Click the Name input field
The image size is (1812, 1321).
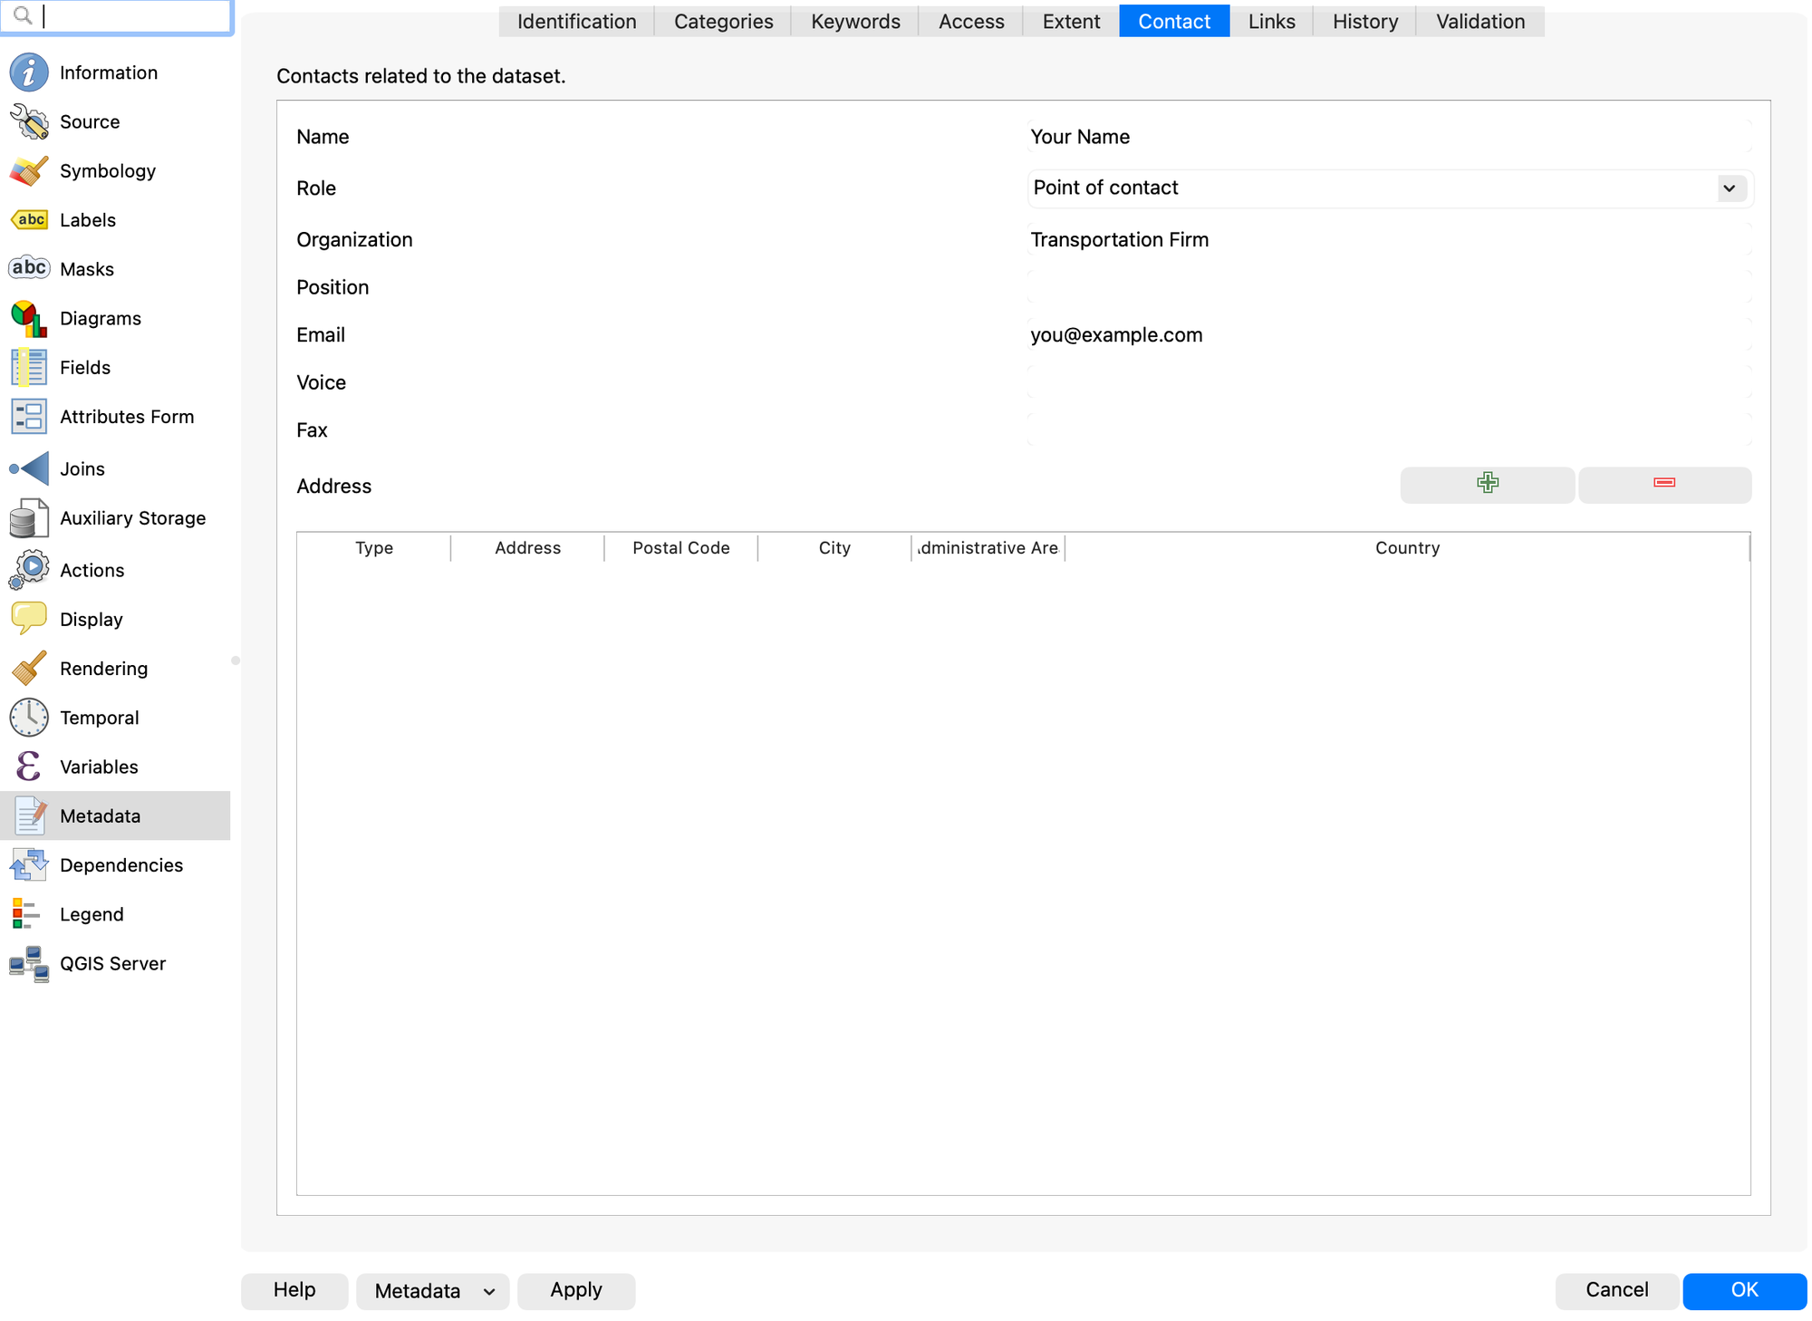click(x=1390, y=137)
